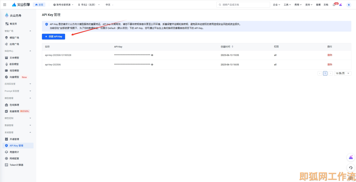356x182 pixels.
Task: Click the 火山引擎 logo
Action: 21,5
